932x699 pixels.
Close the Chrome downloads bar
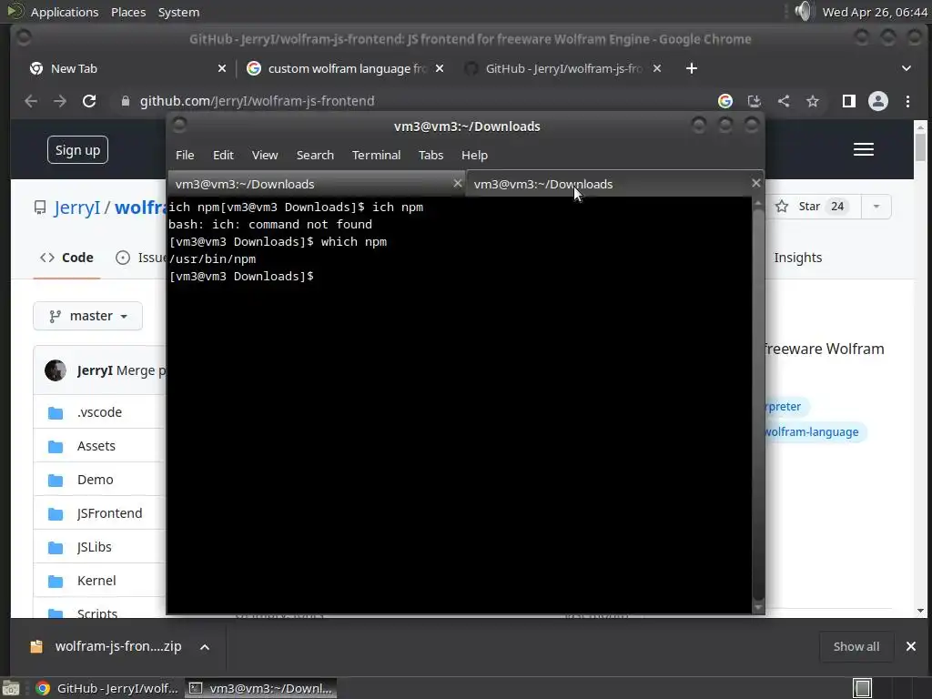[x=910, y=646]
